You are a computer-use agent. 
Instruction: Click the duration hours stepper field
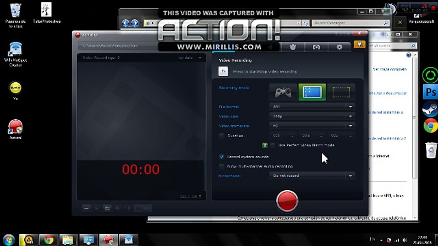point(283,136)
